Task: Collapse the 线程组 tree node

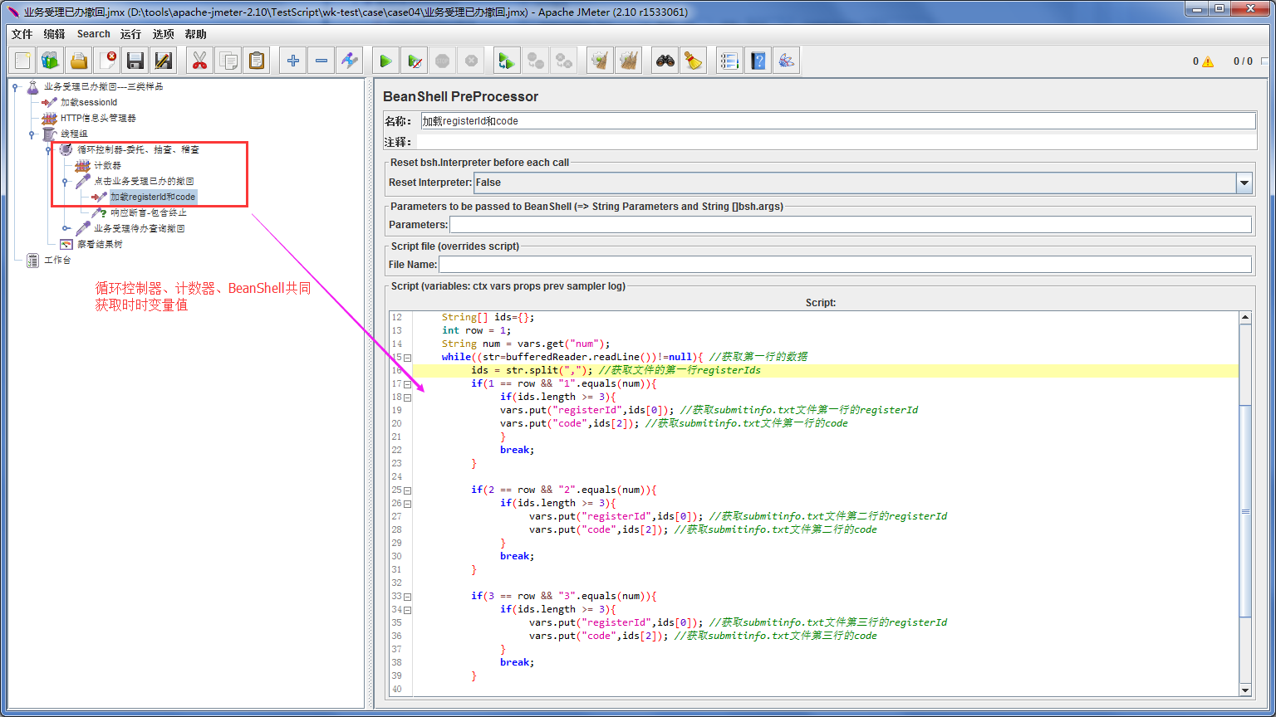Action: click(32, 134)
